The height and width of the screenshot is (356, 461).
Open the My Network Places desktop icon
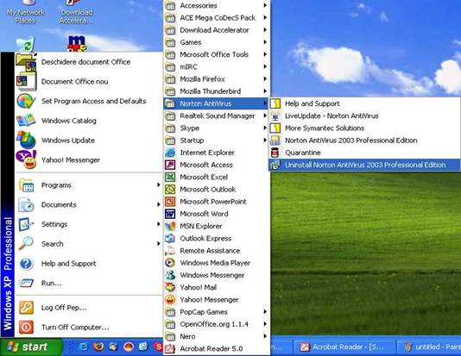pyautogui.click(x=25, y=12)
